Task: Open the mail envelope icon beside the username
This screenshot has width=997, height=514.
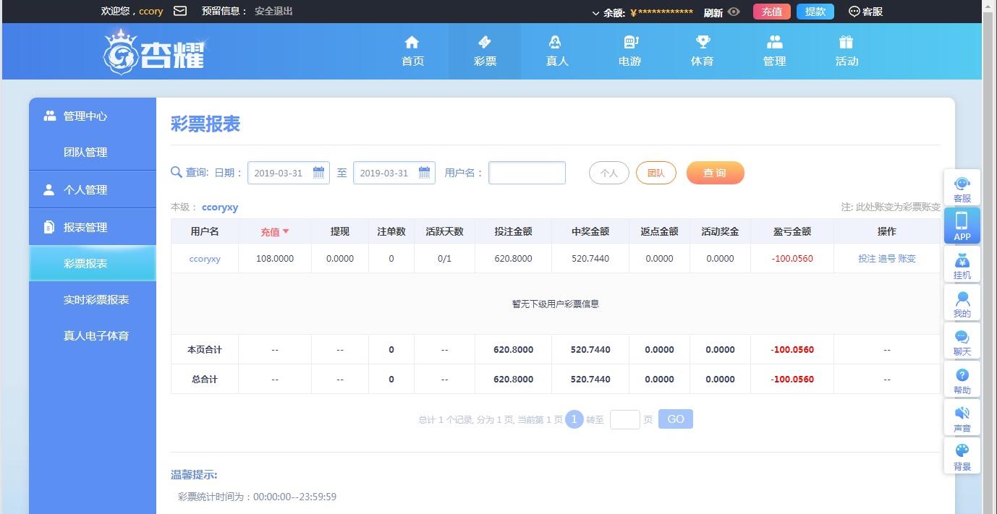Action: [180, 11]
